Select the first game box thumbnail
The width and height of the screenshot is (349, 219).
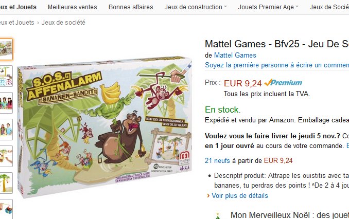pyautogui.click(x=6, y=49)
